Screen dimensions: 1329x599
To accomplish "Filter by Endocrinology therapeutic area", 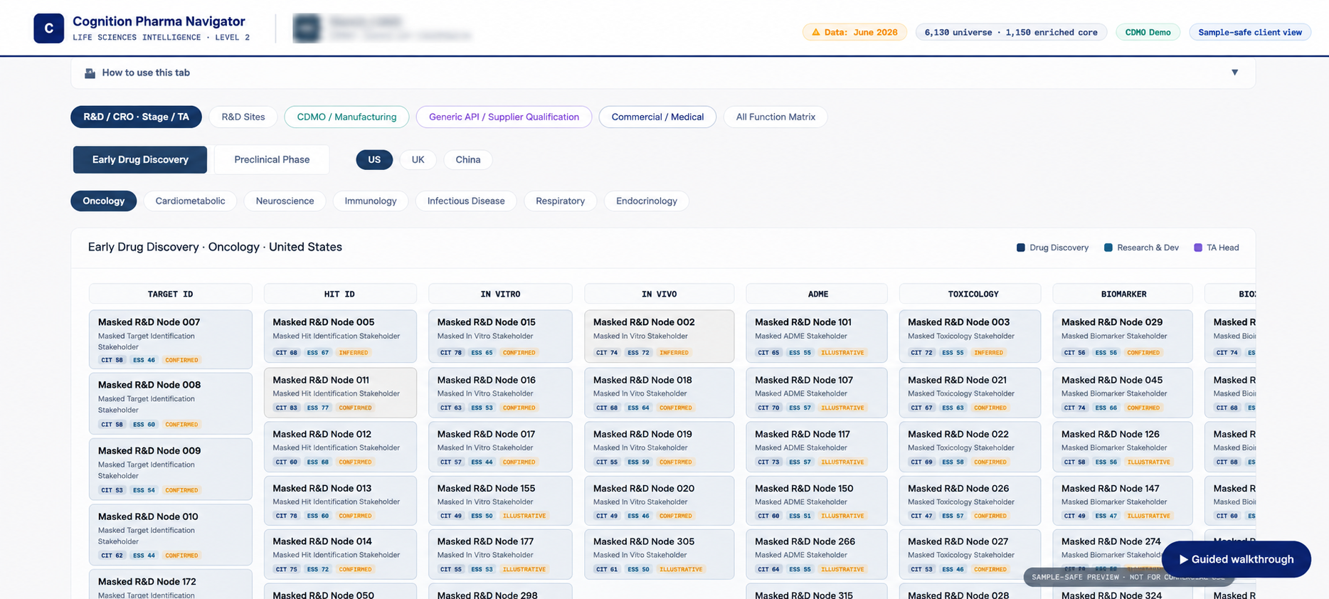I will pos(647,201).
